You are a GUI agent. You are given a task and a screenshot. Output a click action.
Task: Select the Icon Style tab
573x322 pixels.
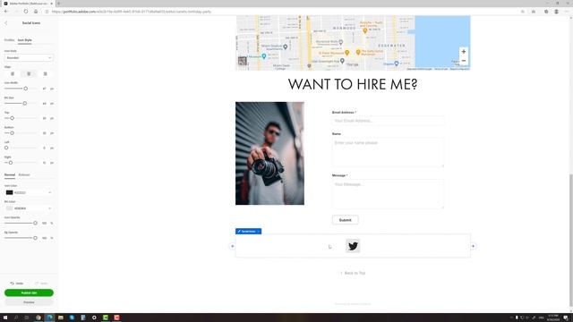pos(25,40)
